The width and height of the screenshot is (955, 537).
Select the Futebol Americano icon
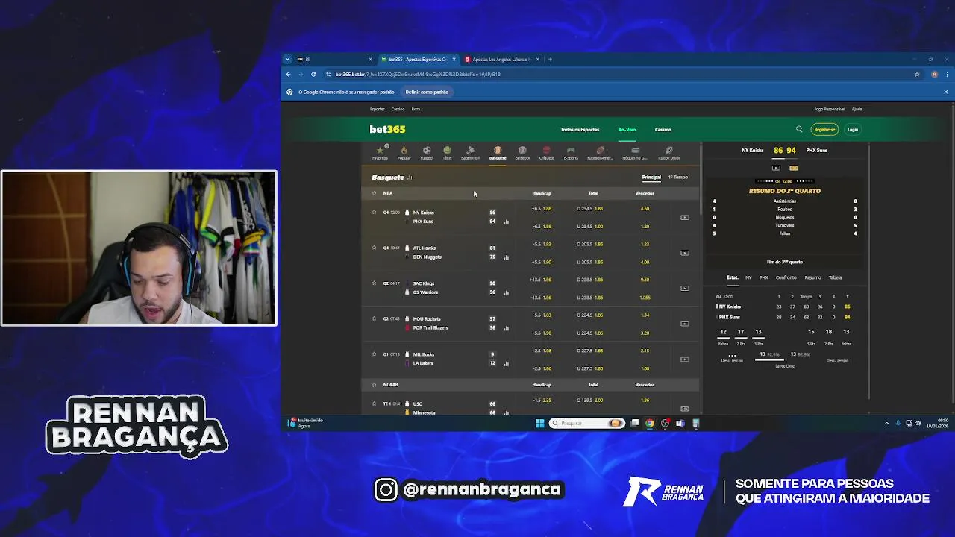pos(600,152)
